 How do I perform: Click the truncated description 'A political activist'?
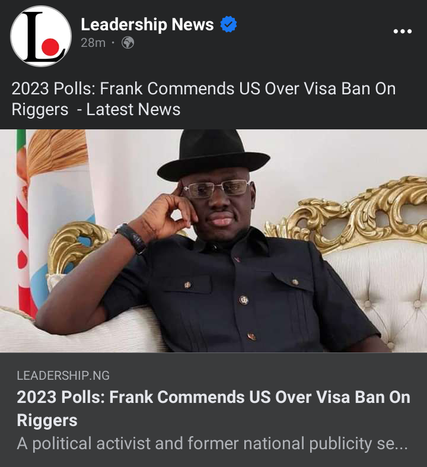(x=212, y=443)
